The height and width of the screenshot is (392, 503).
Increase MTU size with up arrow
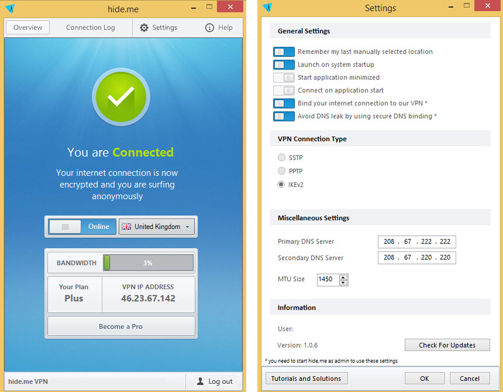[343, 277]
